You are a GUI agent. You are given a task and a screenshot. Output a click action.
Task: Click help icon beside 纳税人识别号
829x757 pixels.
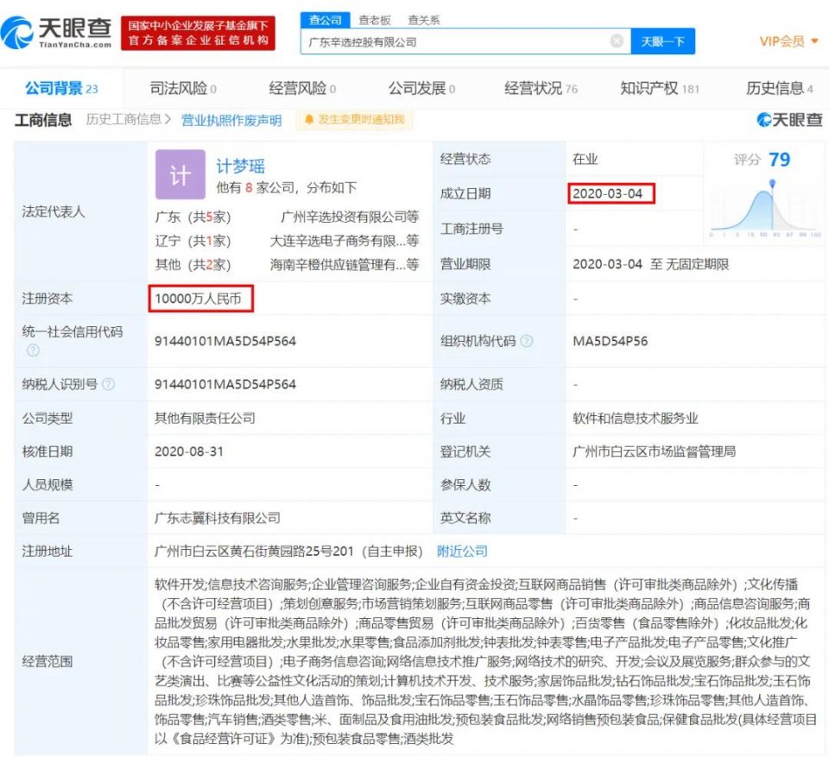click(109, 384)
